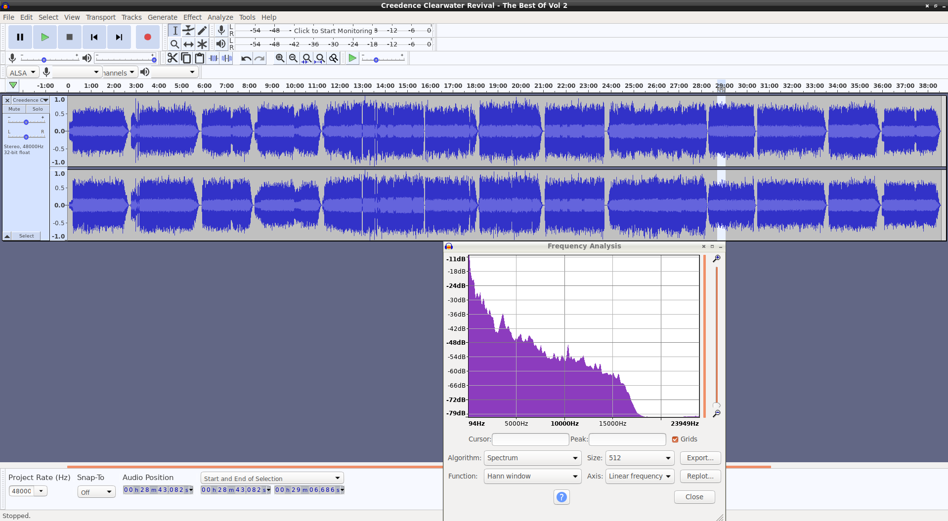Click the Zoom Toggle icon
The width and height of the screenshot is (948, 521).
tap(334, 58)
